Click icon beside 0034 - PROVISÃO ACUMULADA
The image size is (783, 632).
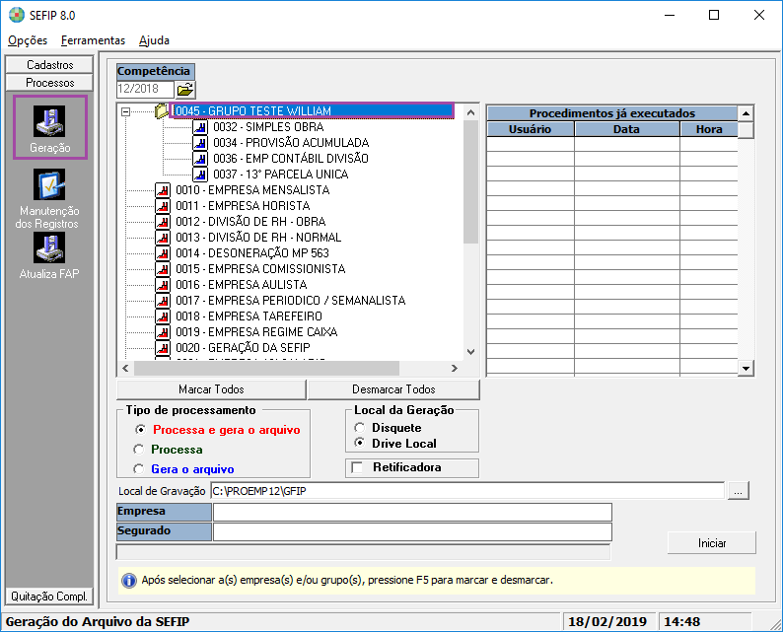coord(200,143)
